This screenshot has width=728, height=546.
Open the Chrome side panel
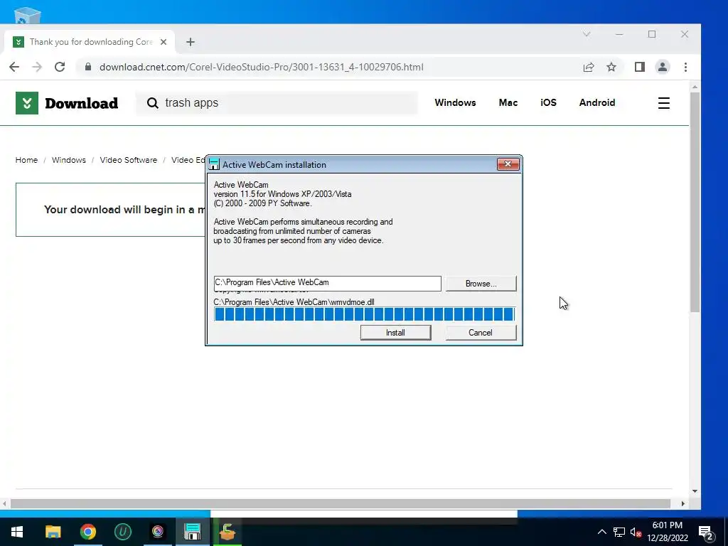pos(640,67)
